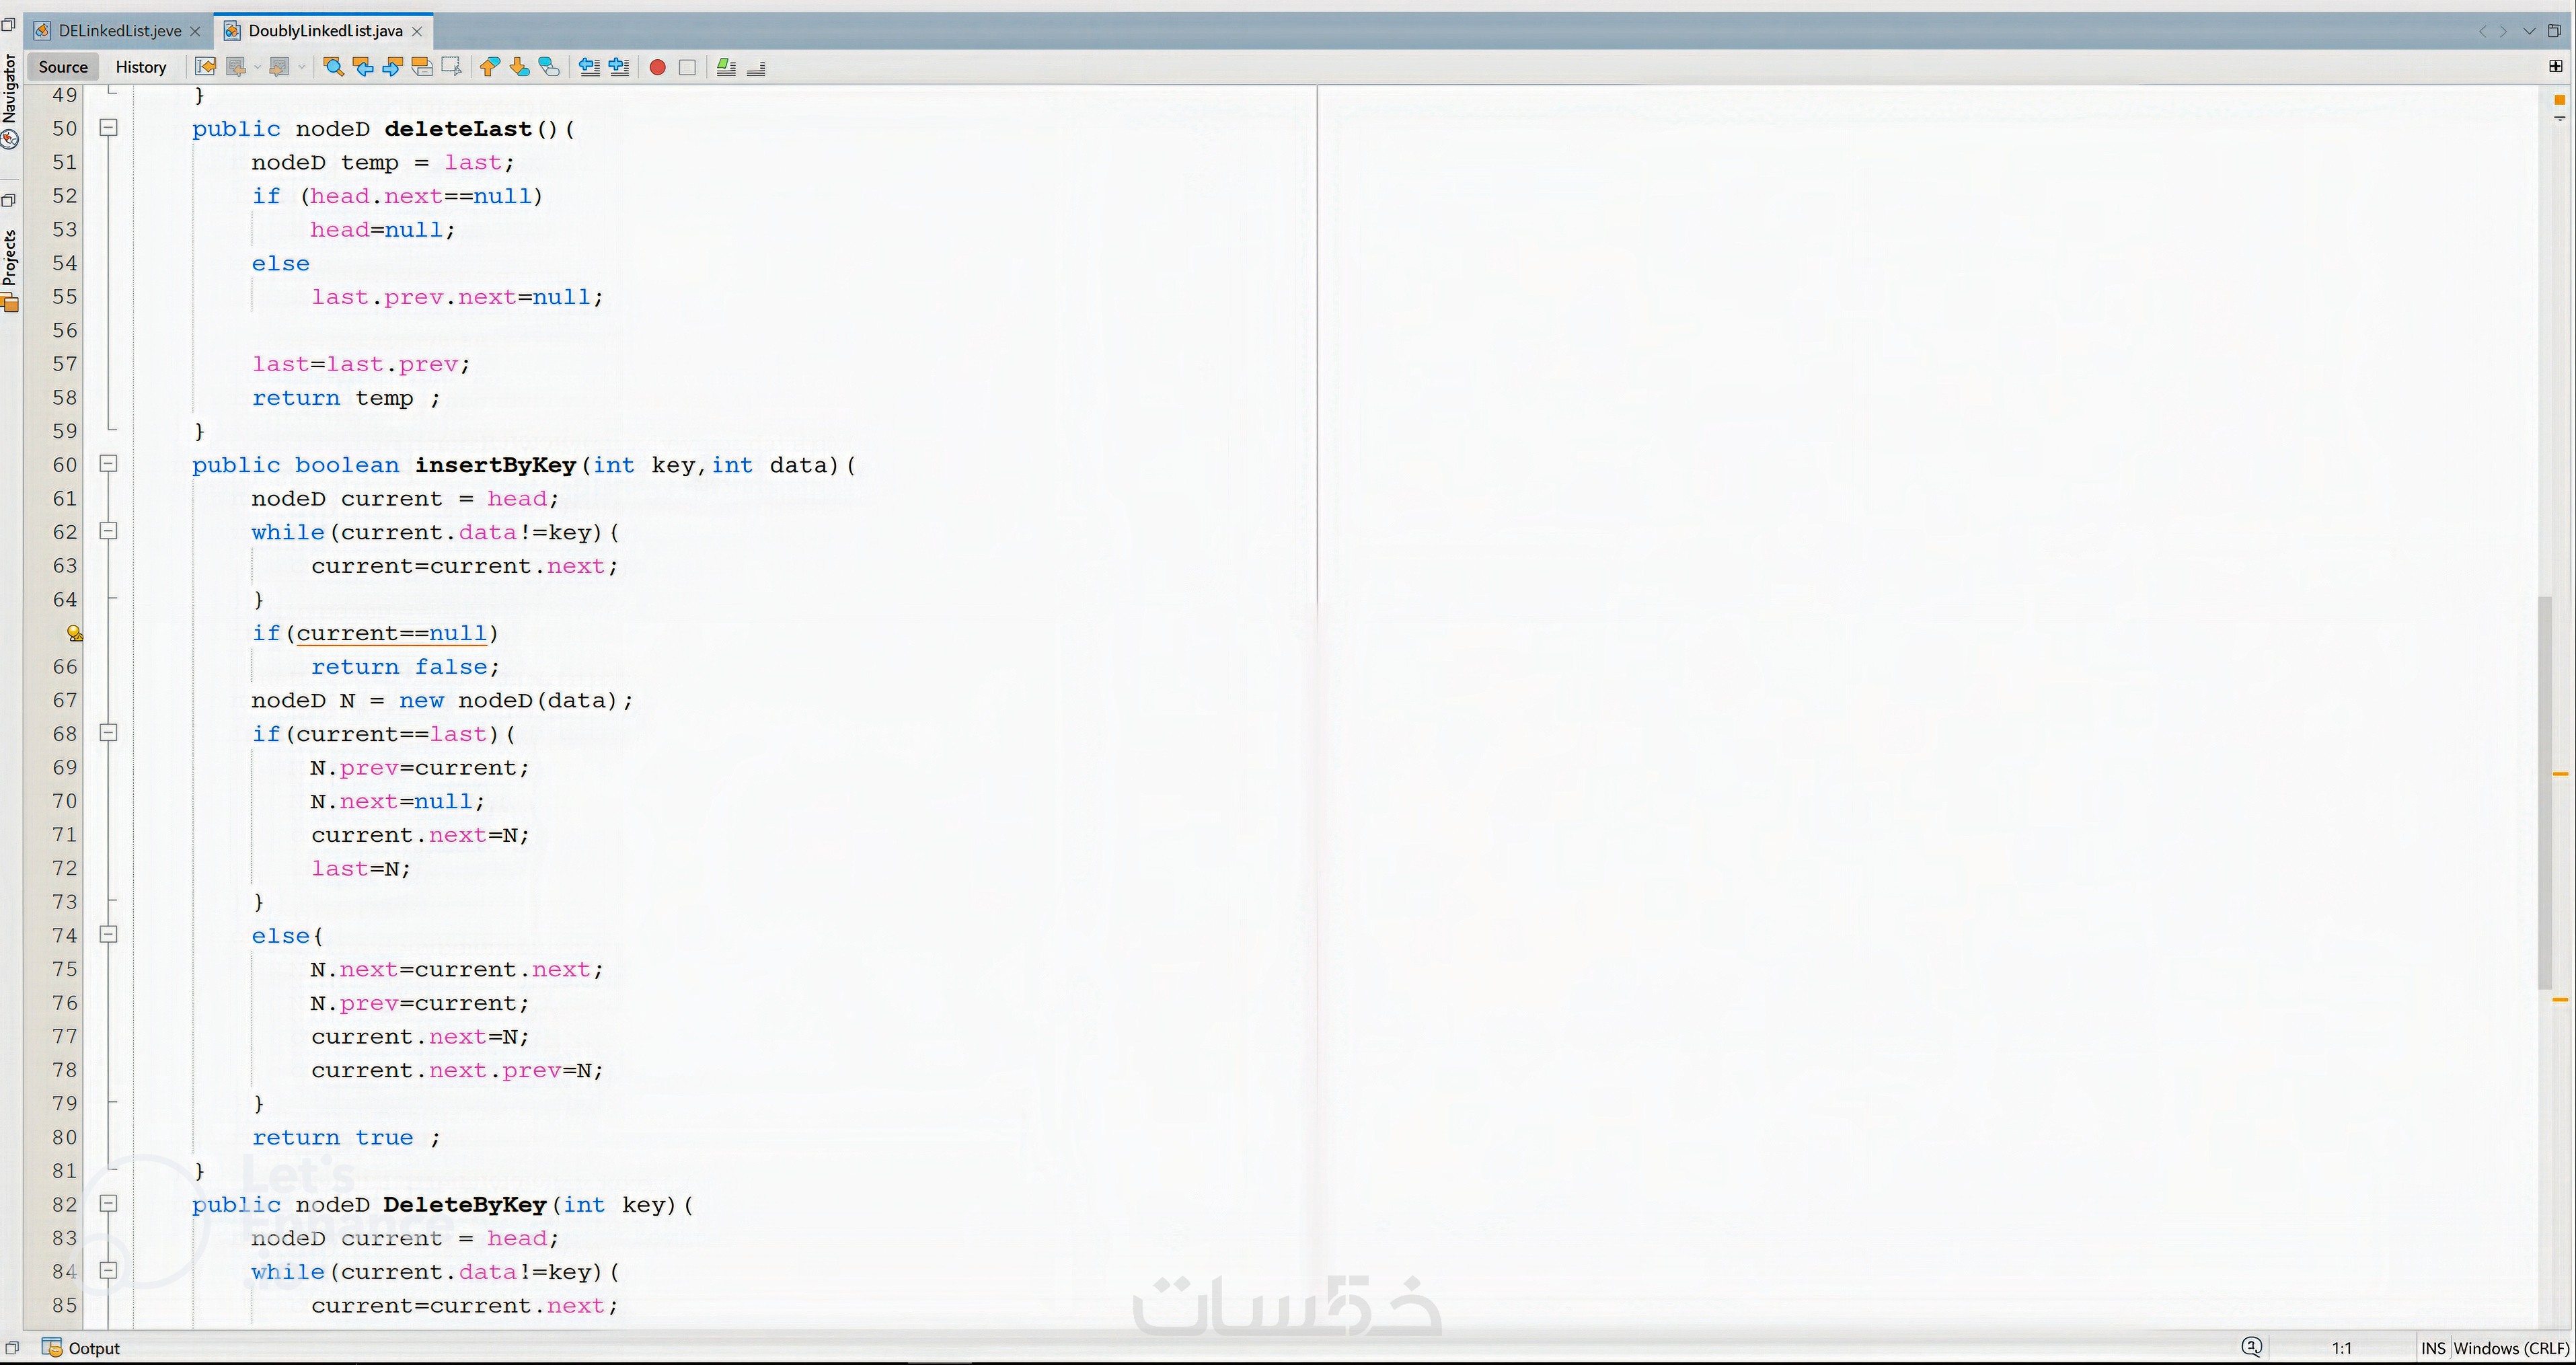
Task: Toggle Rectangular Selection icon
Action: [451, 67]
